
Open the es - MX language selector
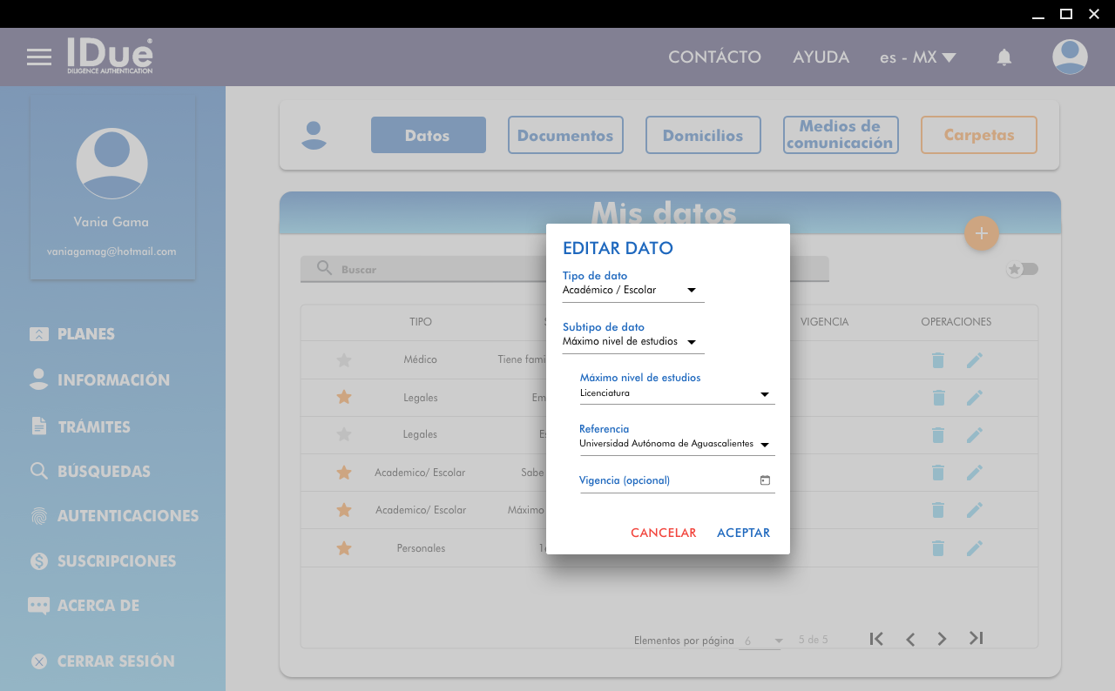[917, 57]
